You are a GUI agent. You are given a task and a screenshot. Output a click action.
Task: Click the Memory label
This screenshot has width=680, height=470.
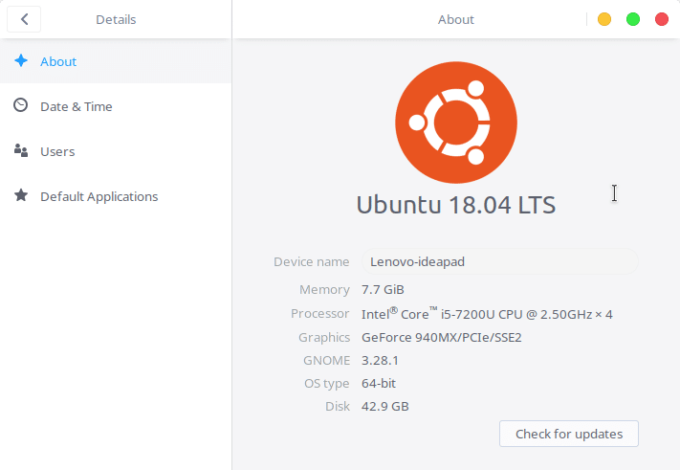coord(324,289)
